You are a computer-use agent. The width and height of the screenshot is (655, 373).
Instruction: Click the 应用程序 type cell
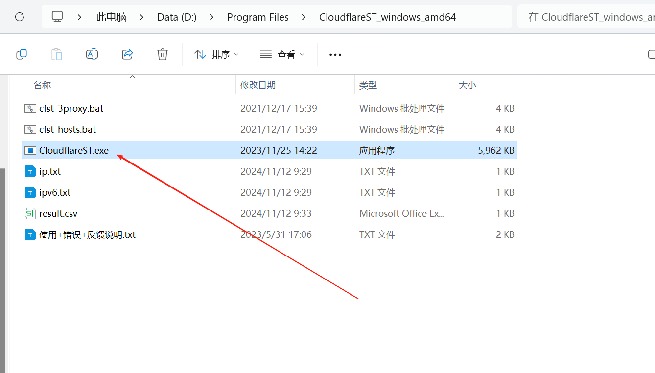[x=377, y=150]
